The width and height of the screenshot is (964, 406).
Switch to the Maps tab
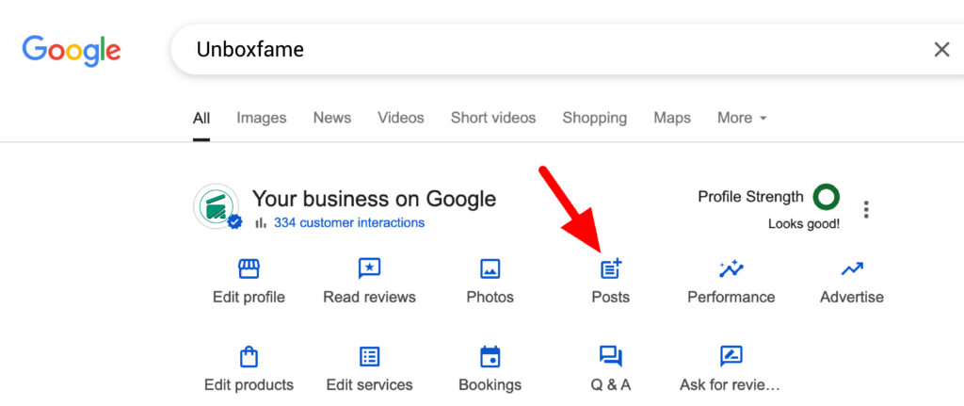tap(672, 118)
